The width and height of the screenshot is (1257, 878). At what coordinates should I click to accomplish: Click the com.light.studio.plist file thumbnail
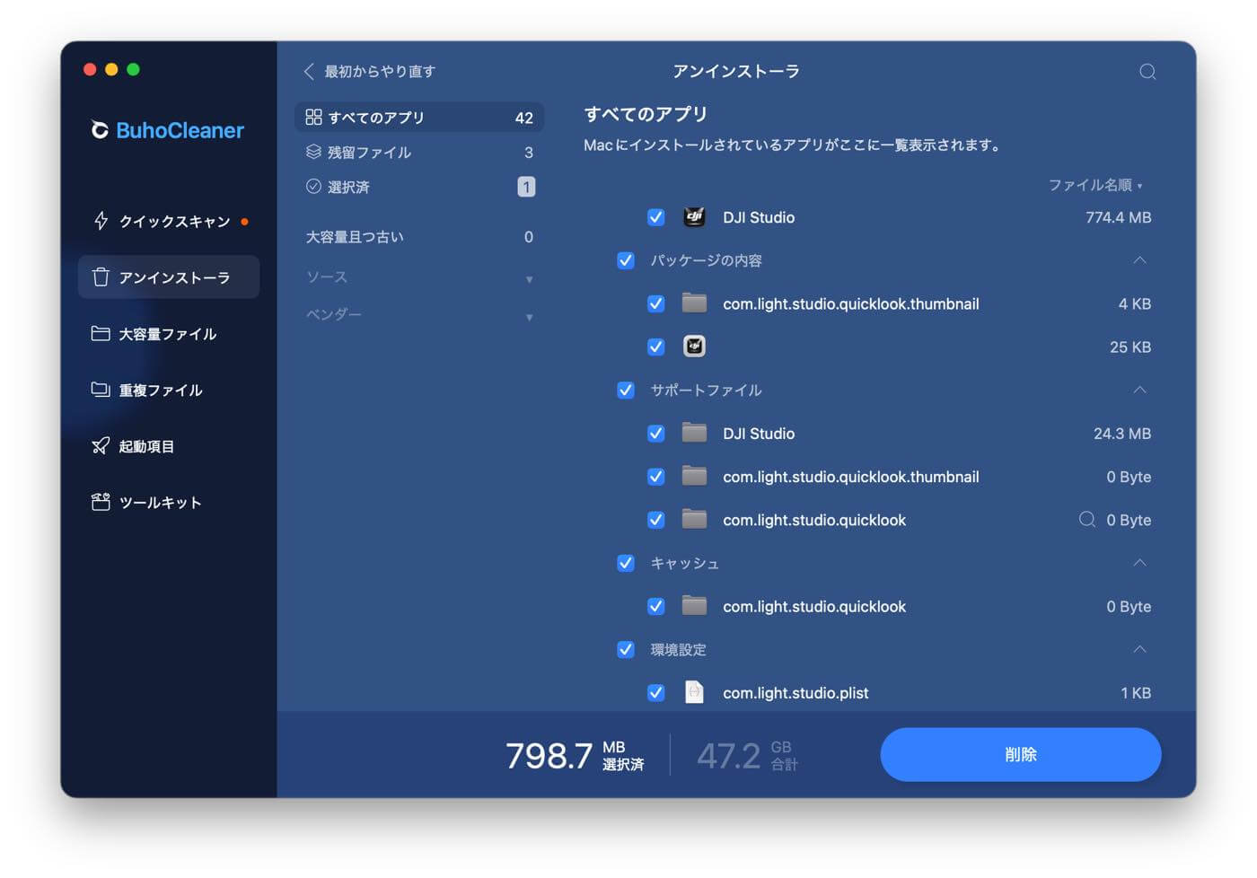click(694, 692)
